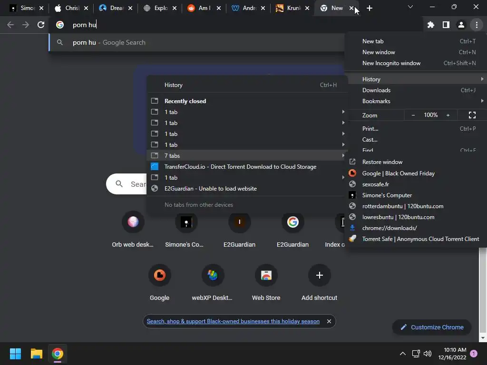Open Downloads from the menu

[416, 90]
